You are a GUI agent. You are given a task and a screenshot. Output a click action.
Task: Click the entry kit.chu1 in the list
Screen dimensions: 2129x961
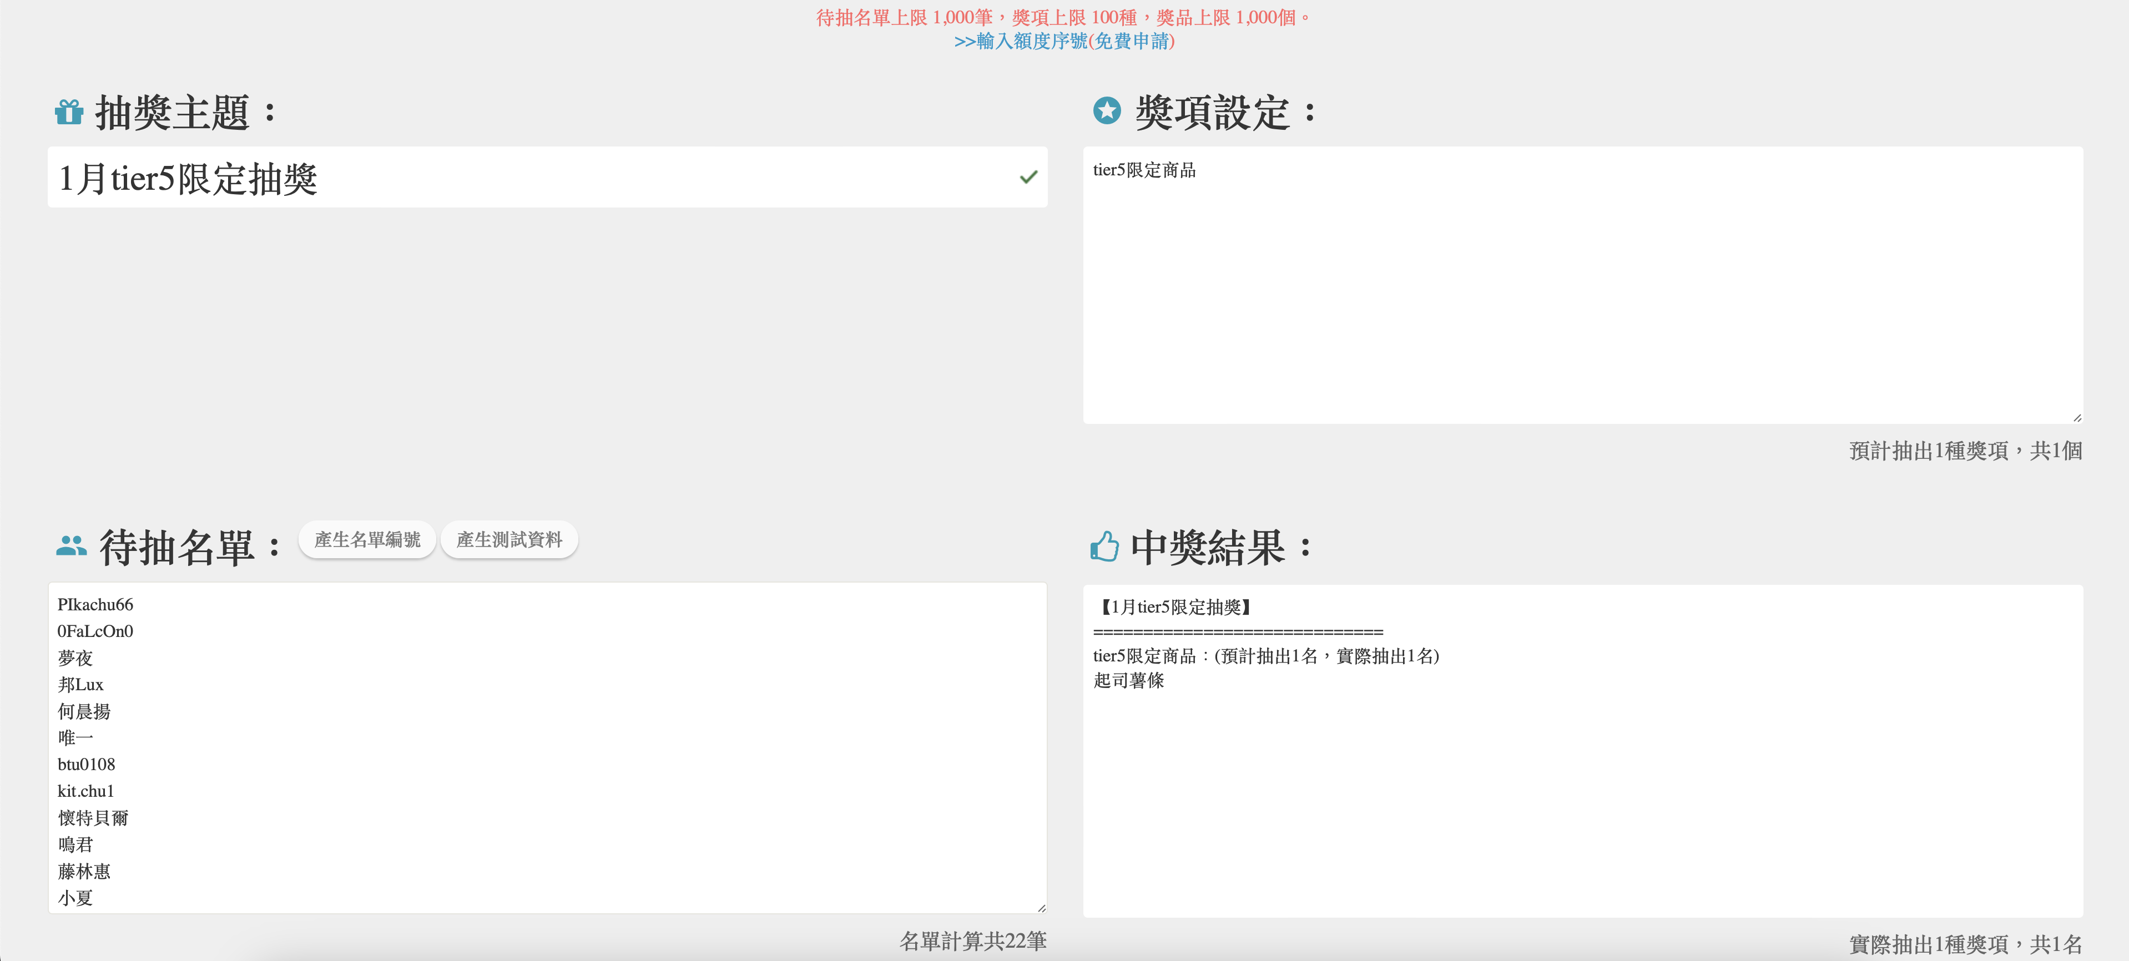pos(86,791)
